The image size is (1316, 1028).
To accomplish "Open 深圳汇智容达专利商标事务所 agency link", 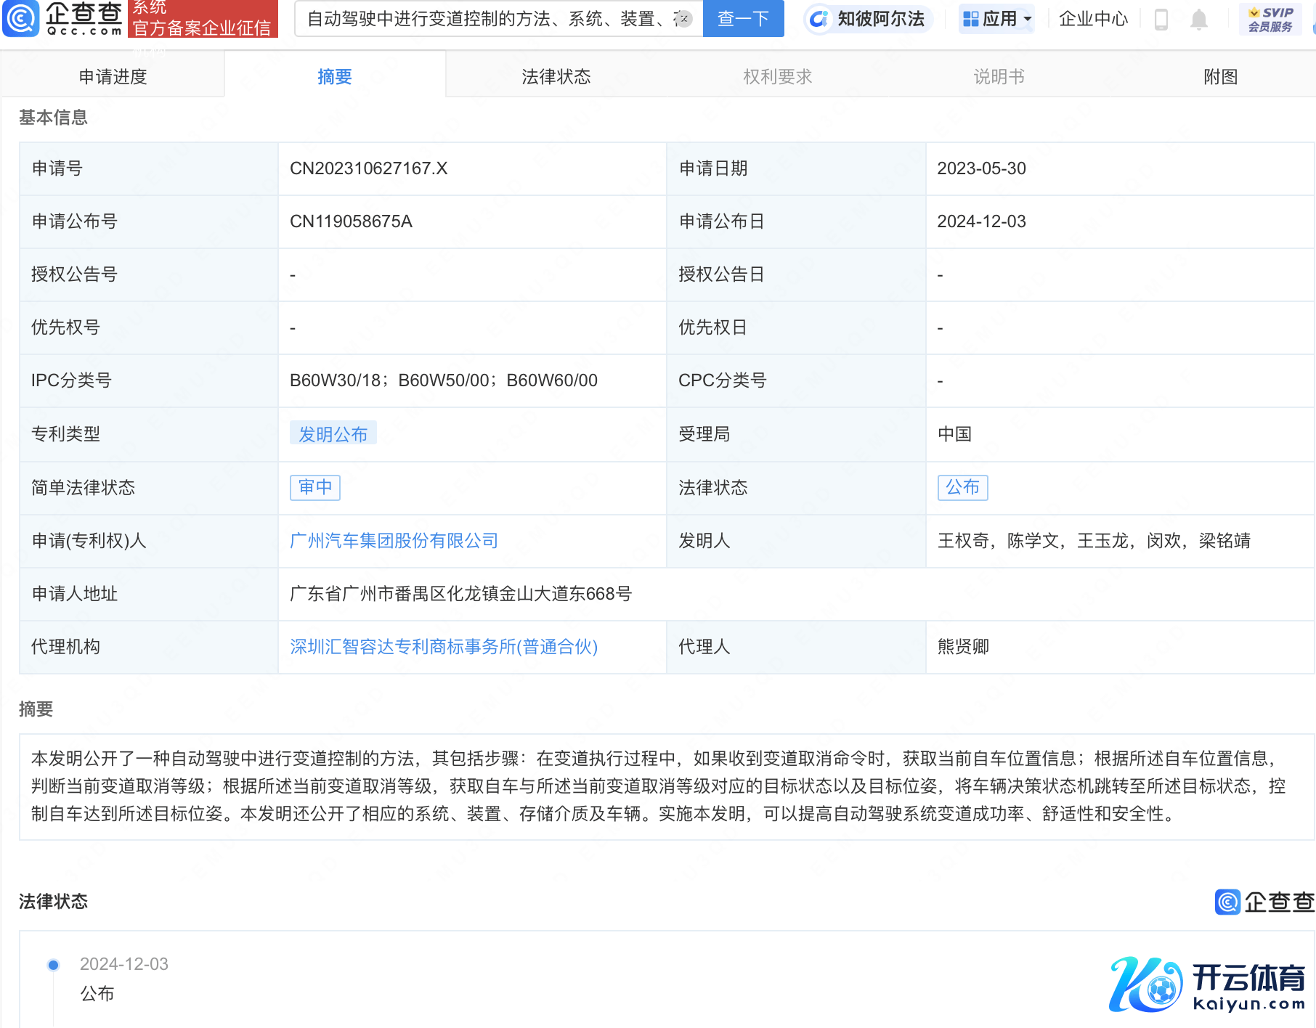I will click(x=443, y=647).
